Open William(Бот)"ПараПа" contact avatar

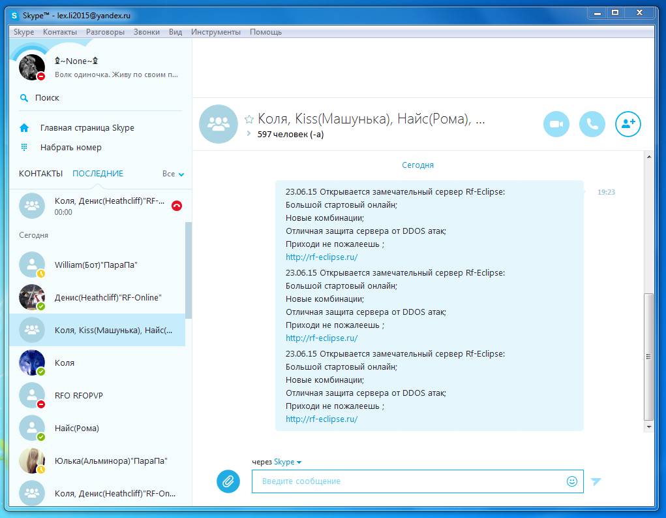click(x=32, y=265)
